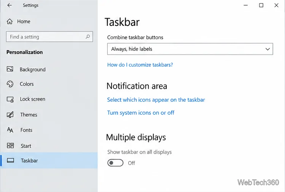Open Turn system icons on or off
The image size is (285, 192).
(141, 113)
